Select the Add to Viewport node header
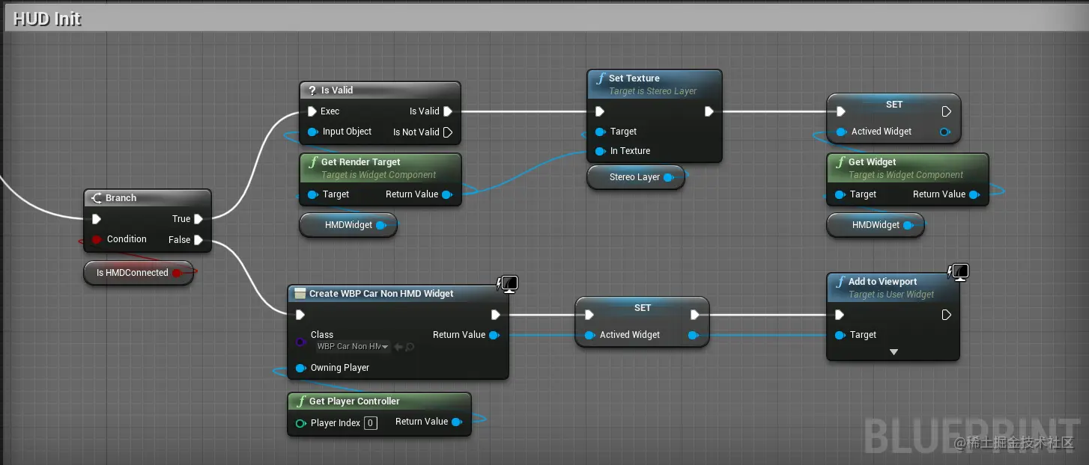This screenshot has width=1089, height=465. coord(893,287)
